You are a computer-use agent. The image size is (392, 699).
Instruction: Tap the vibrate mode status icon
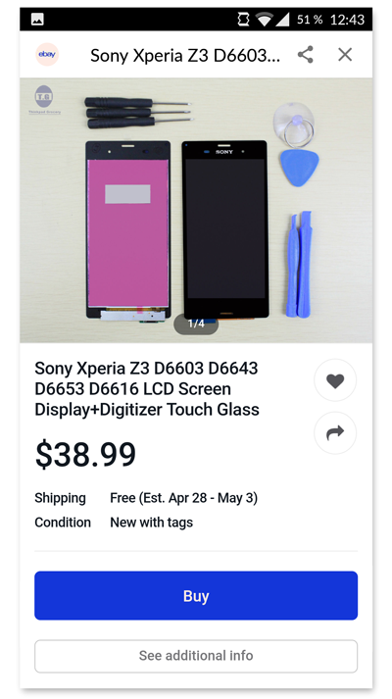pyautogui.click(x=243, y=20)
